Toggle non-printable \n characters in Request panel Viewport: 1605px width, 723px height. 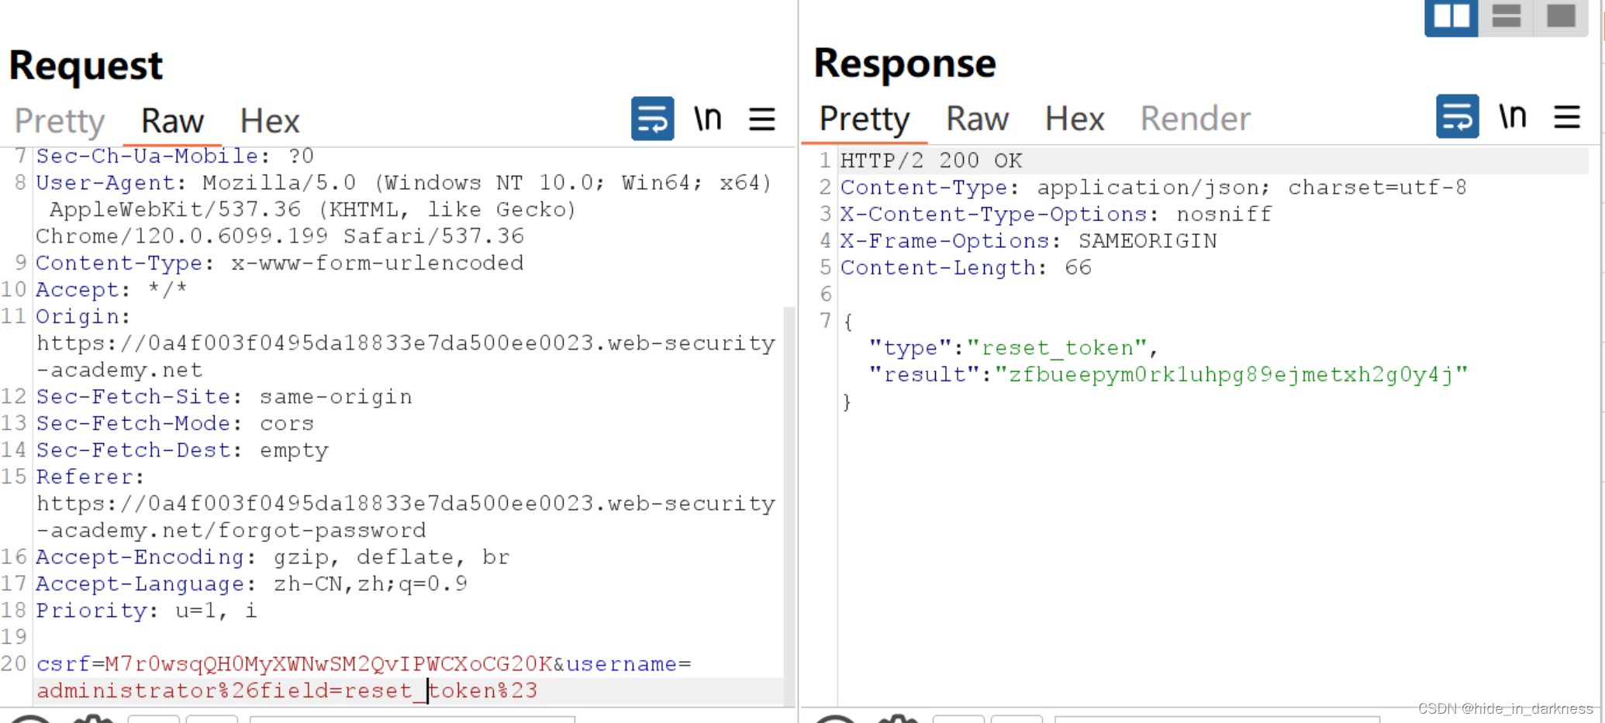pos(708,119)
